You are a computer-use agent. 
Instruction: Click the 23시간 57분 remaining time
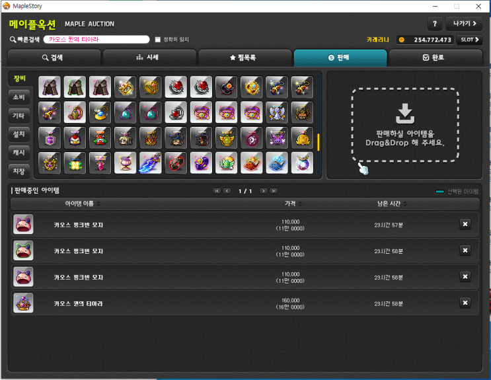[x=389, y=225]
